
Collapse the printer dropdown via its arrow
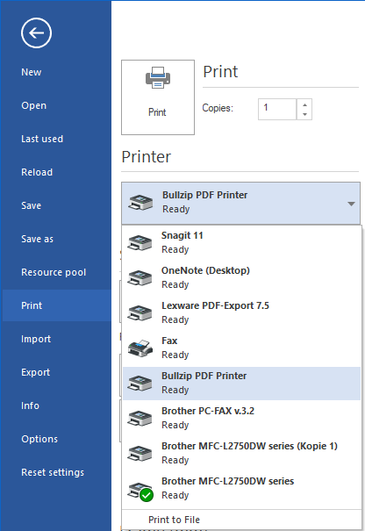pyautogui.click(x=351, y=204)
